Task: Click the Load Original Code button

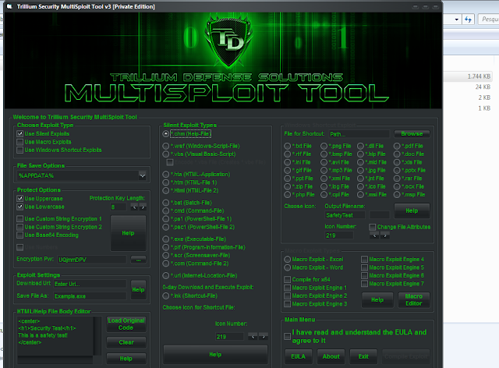Action: click(126, 324)
